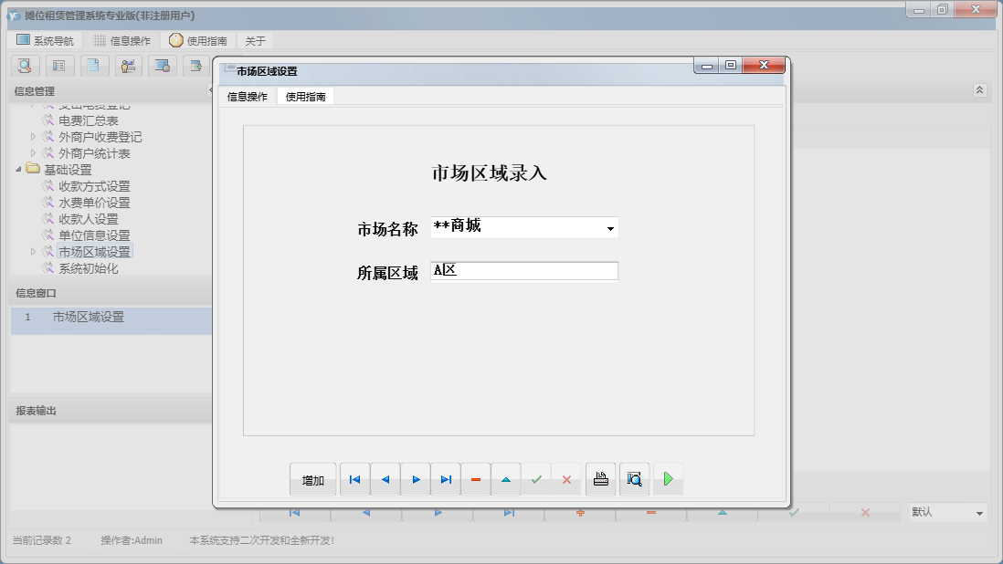Select the user management toolbar icon
This screenshot has width=1003, height=564.
coord(128,66)
